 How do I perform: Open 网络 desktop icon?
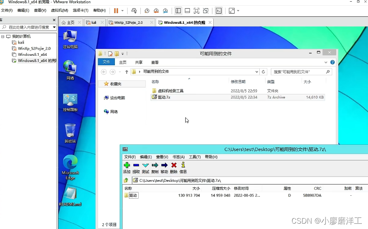point(70,70)
